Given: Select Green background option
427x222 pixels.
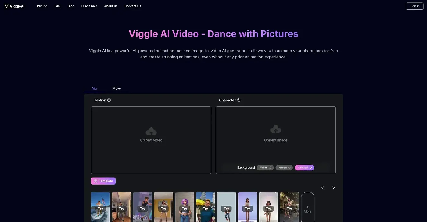Looking at the screenshot, I should [284, 167].
